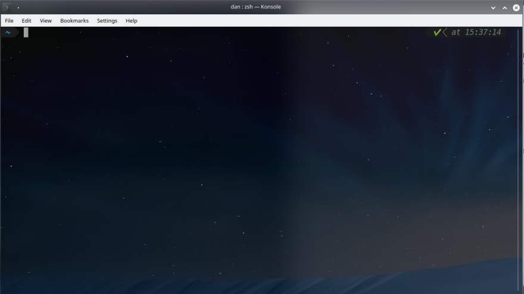Open the View menu

pos(46,20)
